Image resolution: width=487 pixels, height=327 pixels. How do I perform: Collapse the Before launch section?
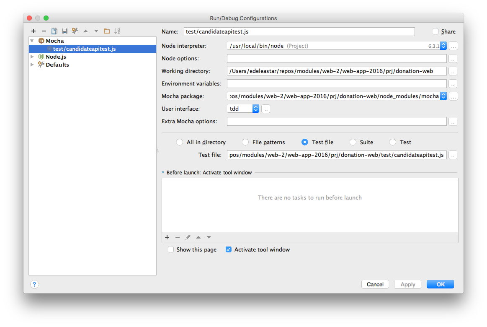pos(163,172)
